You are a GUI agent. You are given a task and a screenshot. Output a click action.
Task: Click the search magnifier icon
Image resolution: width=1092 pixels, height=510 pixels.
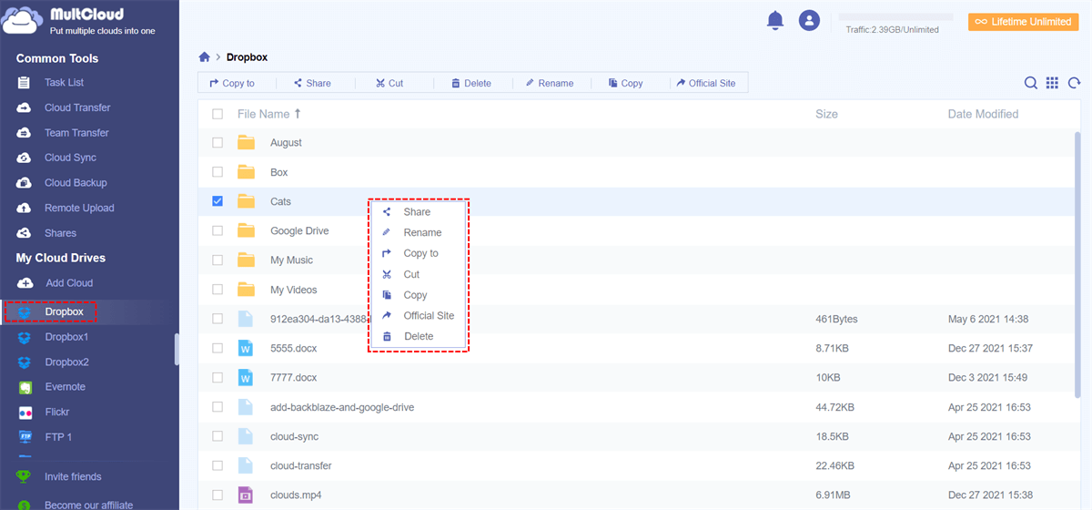click(x=1031, y=83)
